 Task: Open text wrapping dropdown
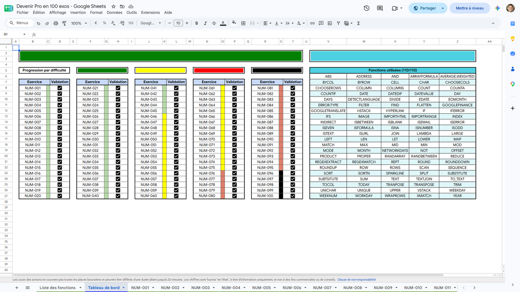pyautogui.click(x=290, y=23)
